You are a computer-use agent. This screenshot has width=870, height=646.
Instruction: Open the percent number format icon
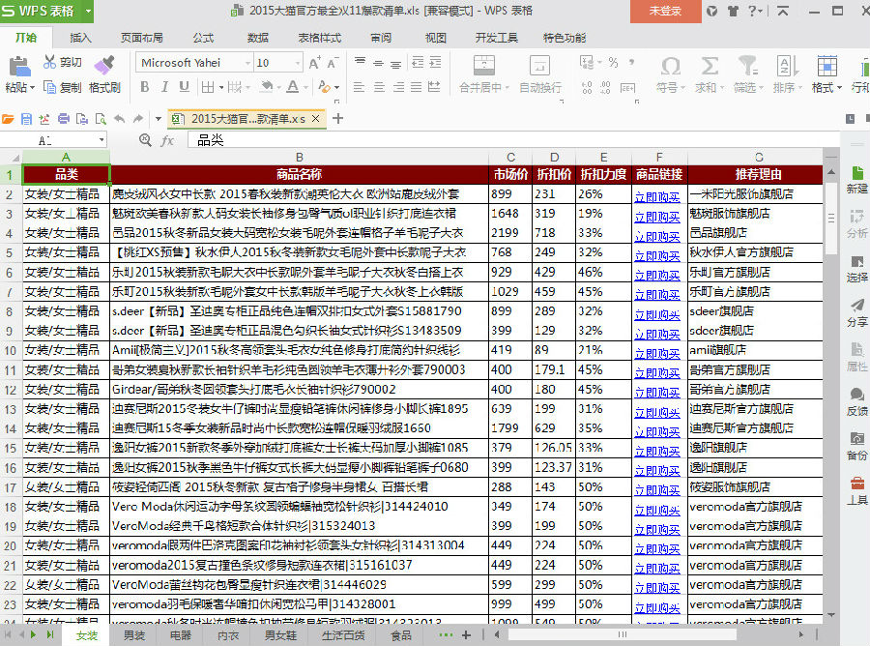click(613, 62)
